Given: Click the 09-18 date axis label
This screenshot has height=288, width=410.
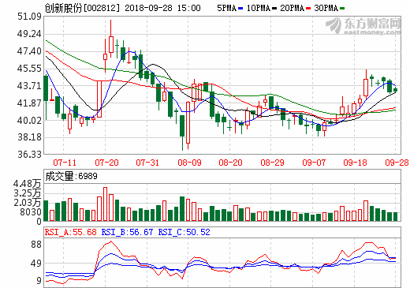Looking at the screenshot, I should tap(355, 163).
